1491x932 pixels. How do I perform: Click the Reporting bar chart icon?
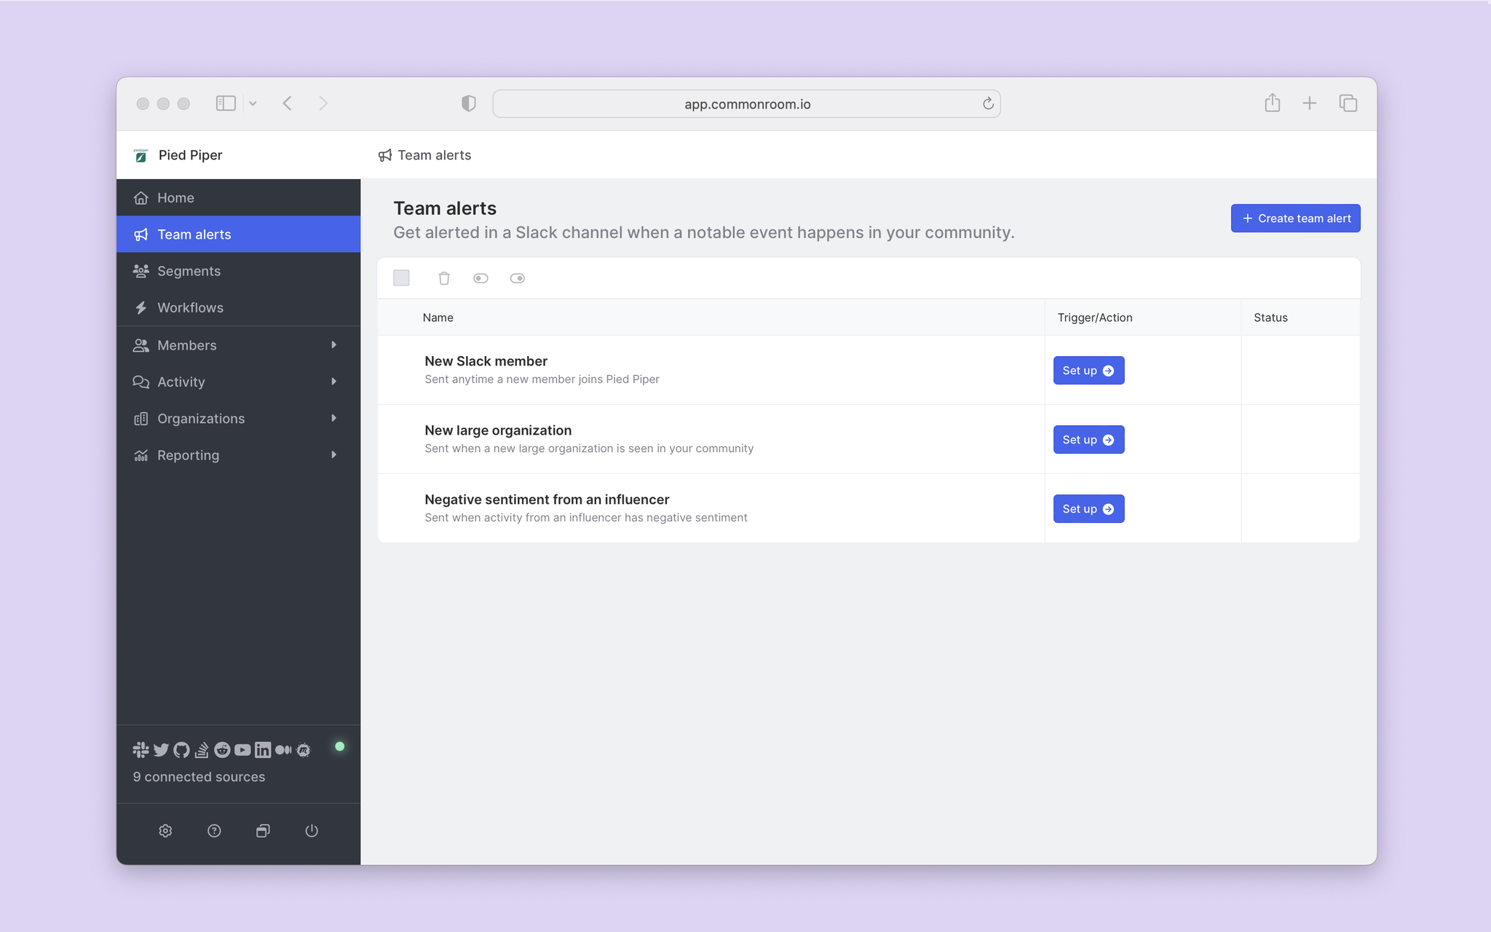click(x=141, y=455)
